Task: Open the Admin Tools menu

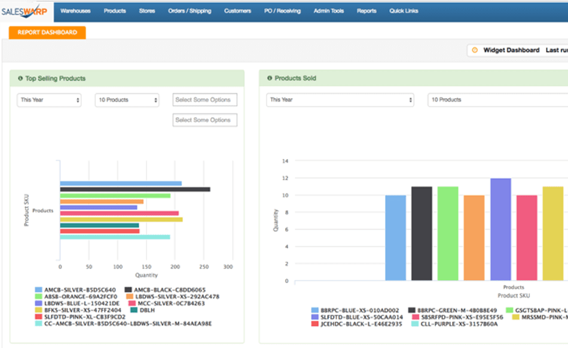Action: pos(329,11)
